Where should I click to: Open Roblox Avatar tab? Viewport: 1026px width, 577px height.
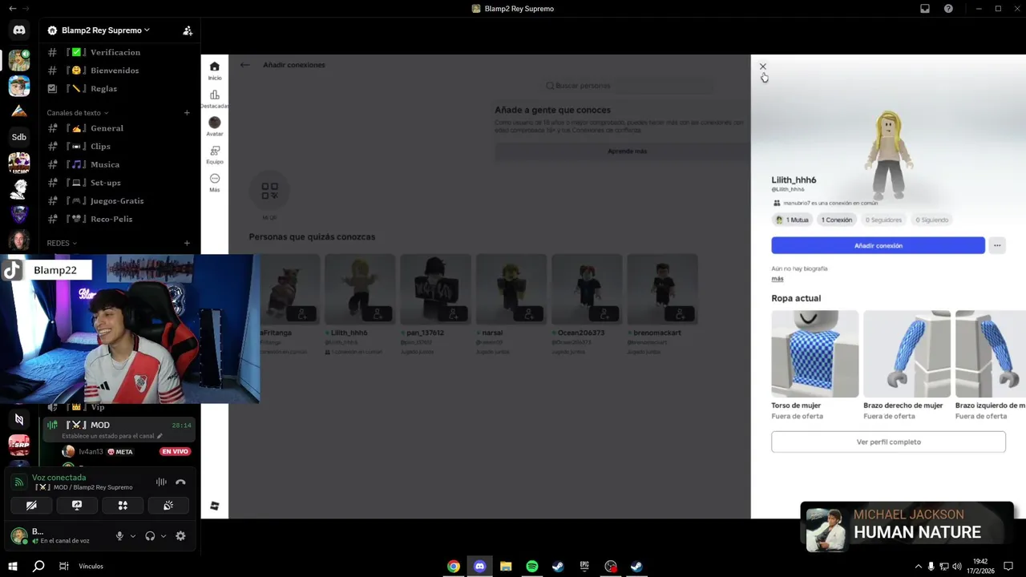[214, 127]
